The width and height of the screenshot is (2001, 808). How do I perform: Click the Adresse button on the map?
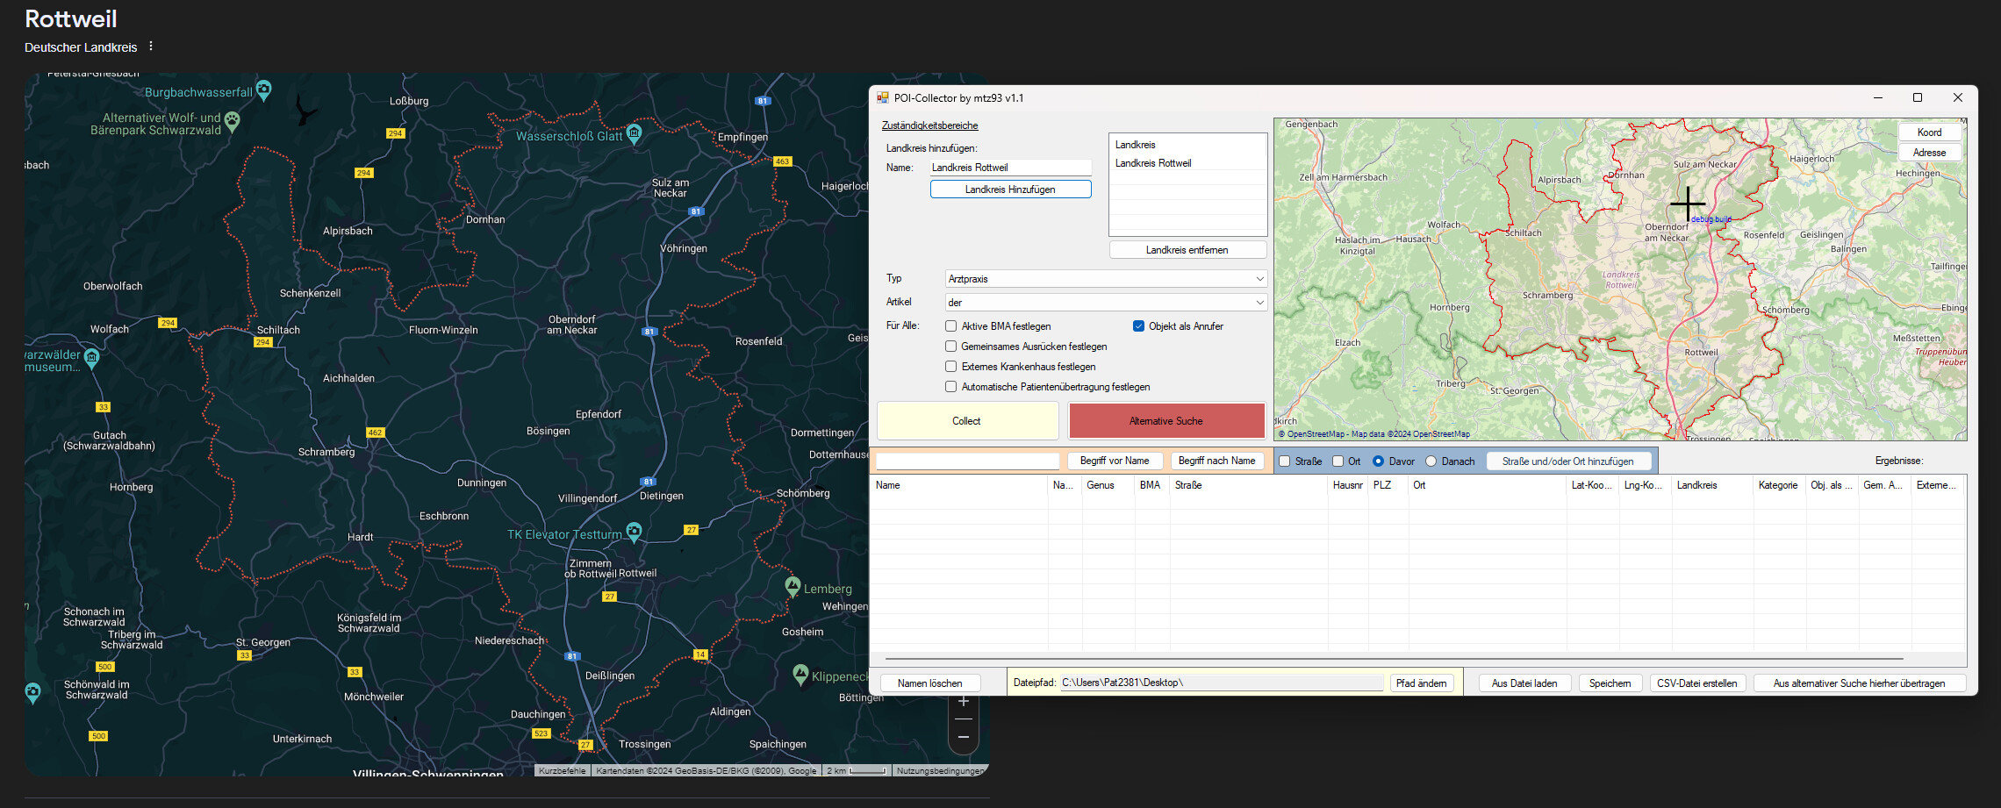(1929, 153)
